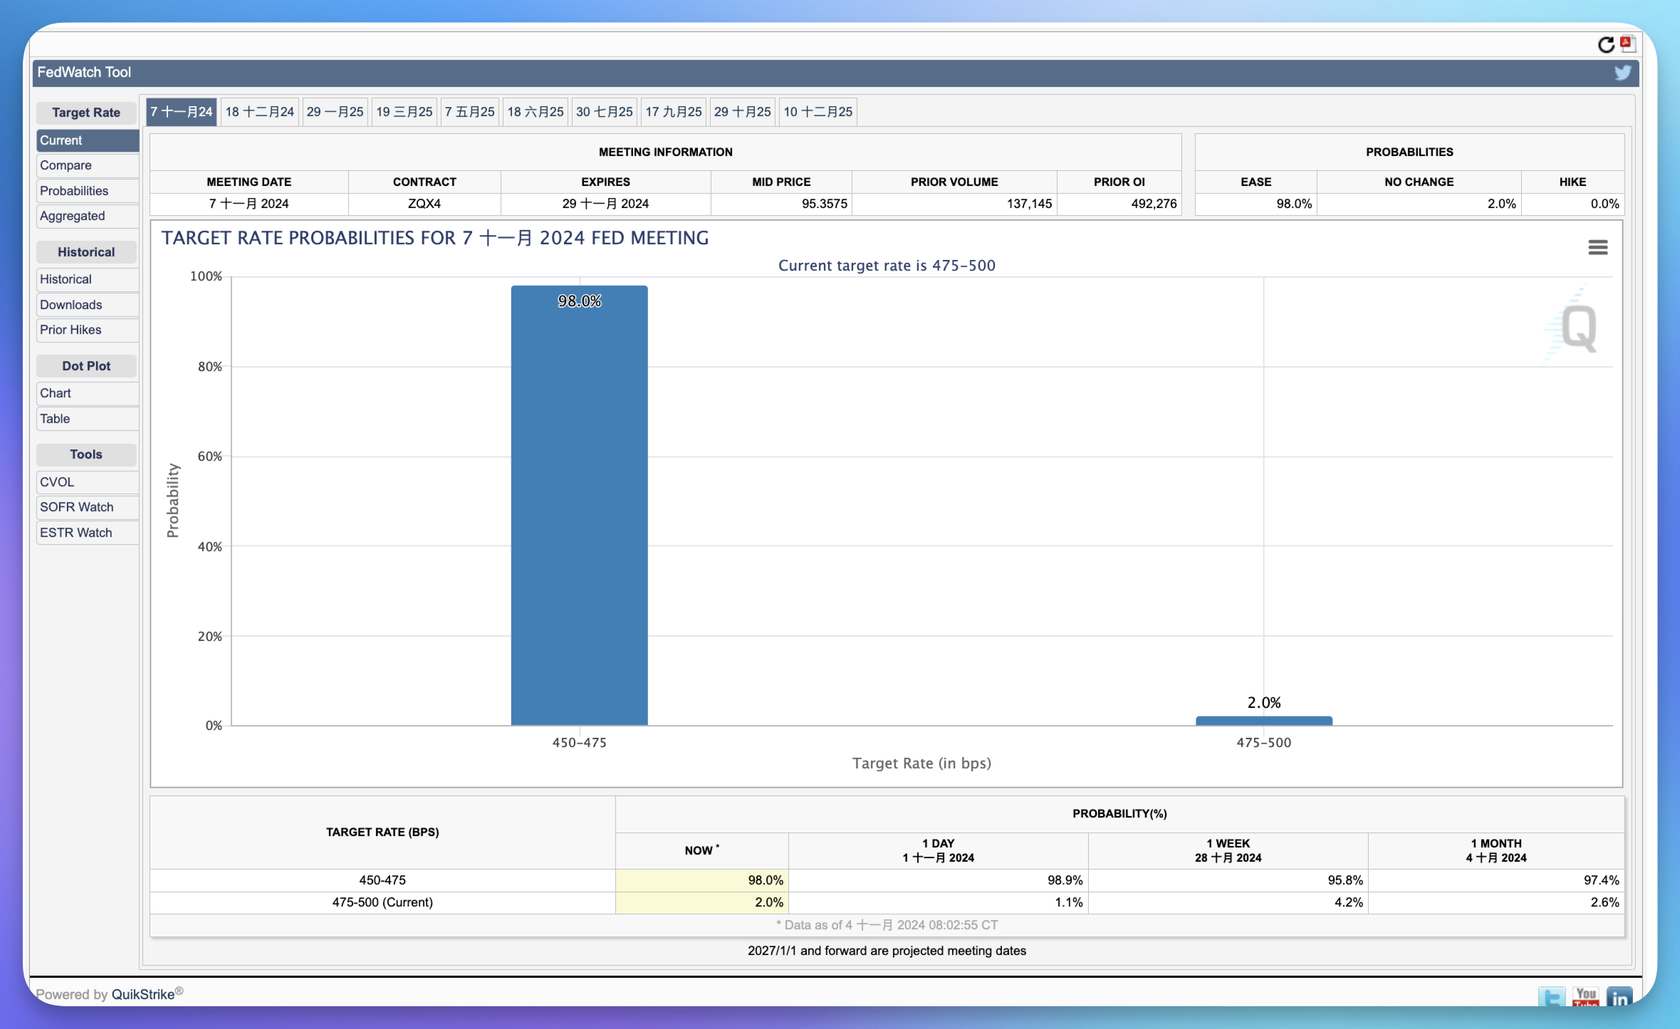Open the chart hamburger menu

tap(1598, 247)
